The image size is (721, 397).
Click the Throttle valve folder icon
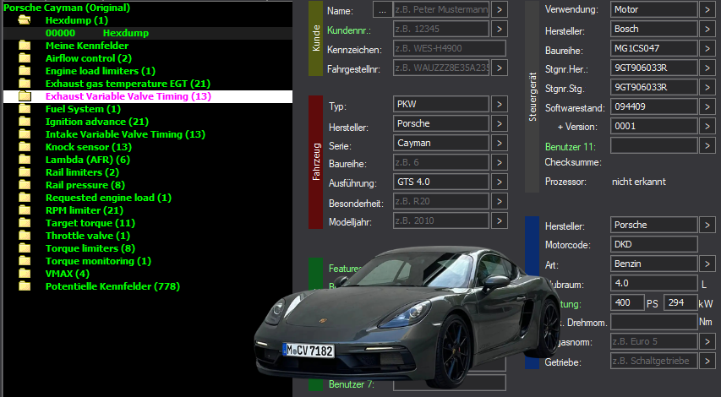point(25,236)
